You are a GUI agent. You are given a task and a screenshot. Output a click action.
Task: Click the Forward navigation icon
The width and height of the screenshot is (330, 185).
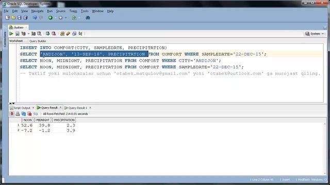click(61, 18)
